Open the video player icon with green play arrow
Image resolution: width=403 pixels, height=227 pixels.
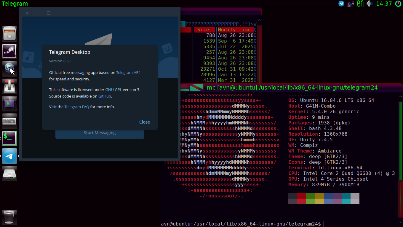click(x=10, y=104)
